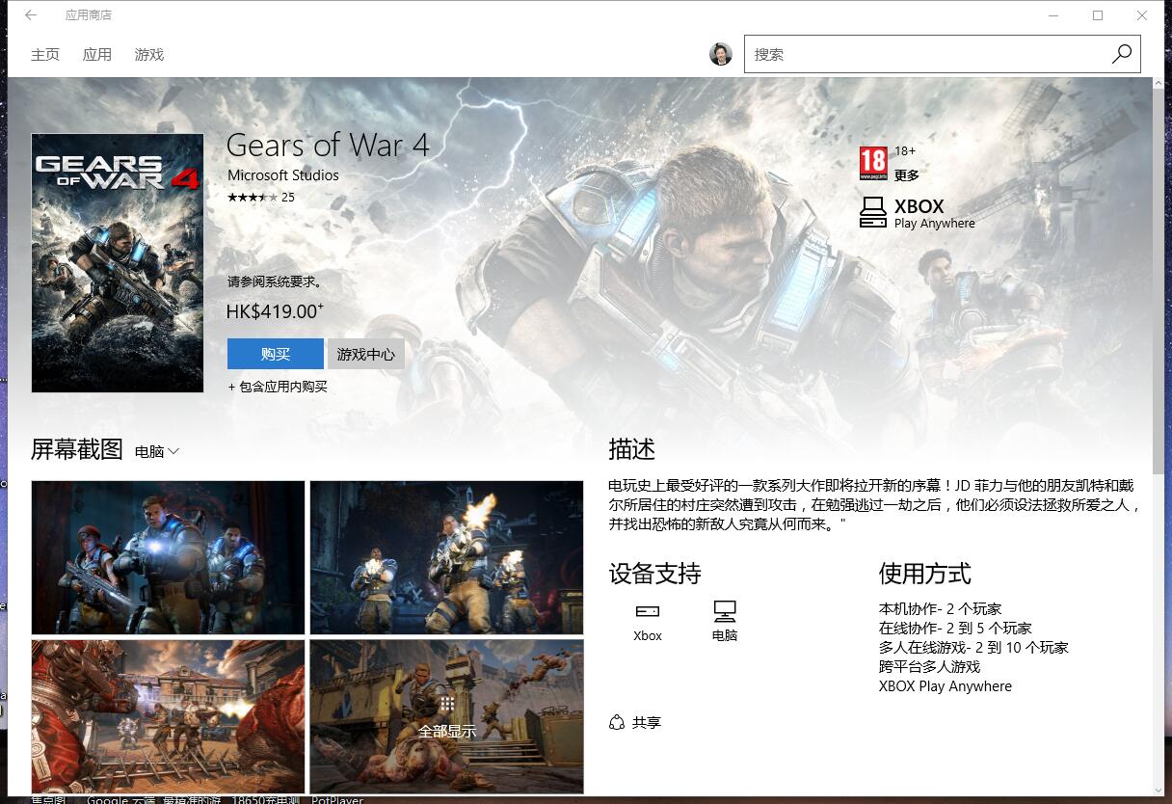Viewport: 1172px width, 804px height.
Task: Click the magnifier search icon
Action: click(x=1122, y=55)
